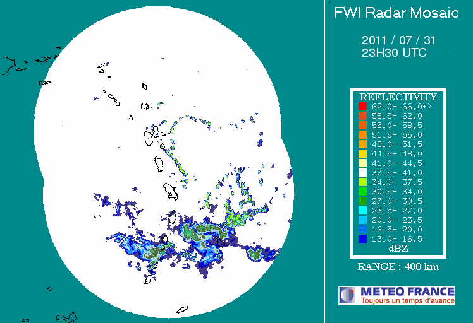Click the 37.5- 41.0 range label
473x323 pixels.
click(x=396, y=172)
